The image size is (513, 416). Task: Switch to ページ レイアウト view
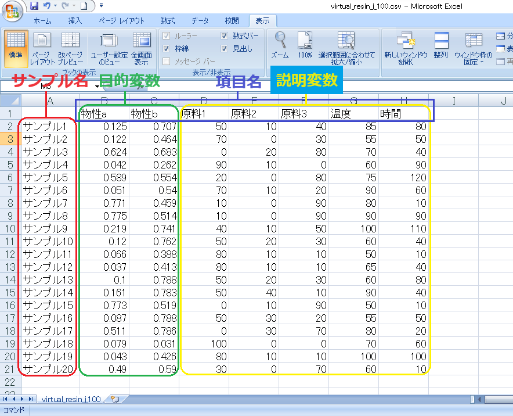click(x=42, y=48)
